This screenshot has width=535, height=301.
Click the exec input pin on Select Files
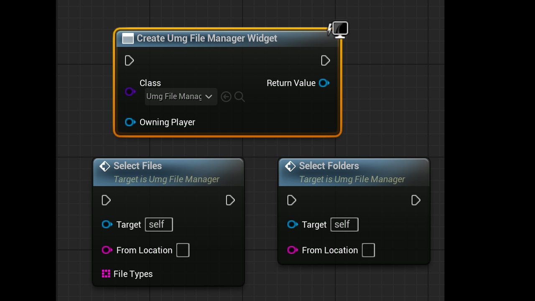click(x=106, y=200)
